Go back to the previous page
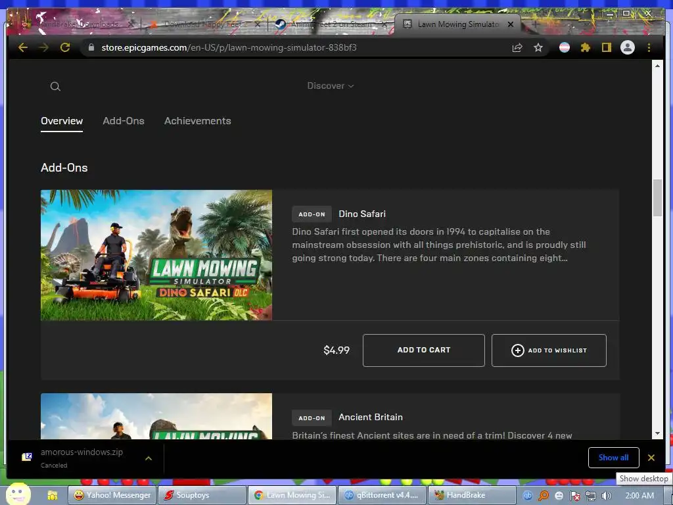673x505 pixels. tap(23, 47)
